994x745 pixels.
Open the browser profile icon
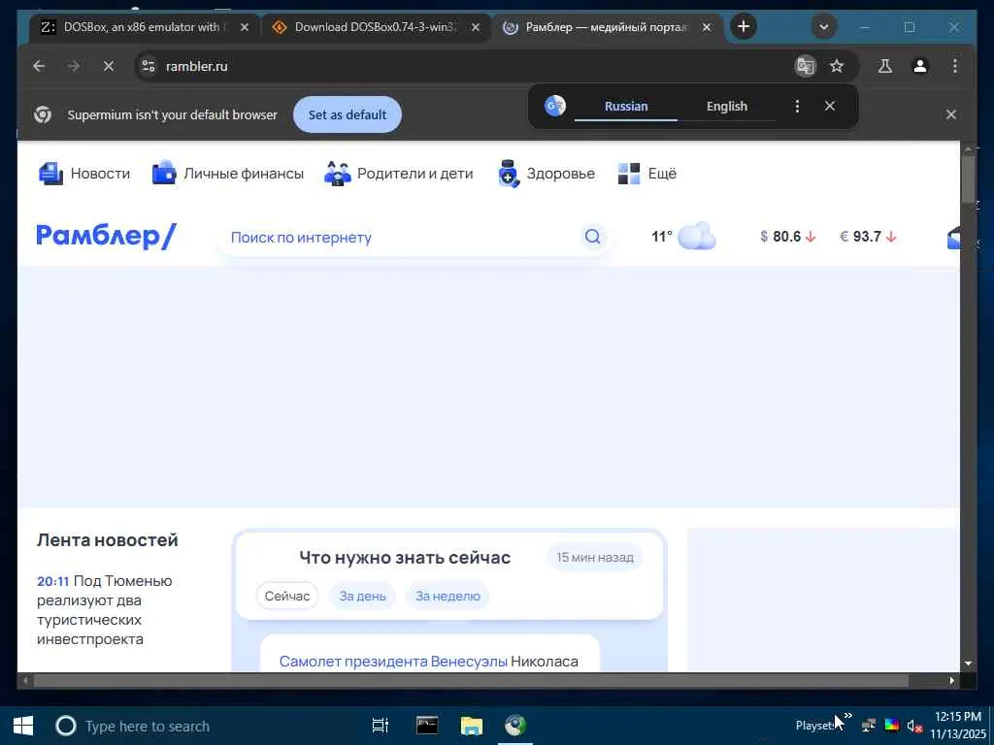coord(920,66)
